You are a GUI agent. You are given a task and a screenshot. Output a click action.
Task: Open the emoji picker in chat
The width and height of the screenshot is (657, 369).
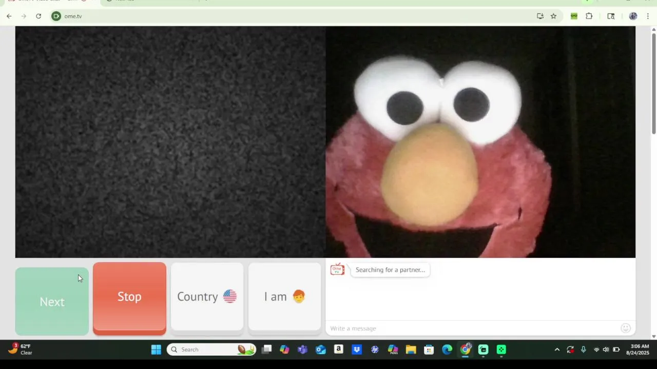tap(625, 328)
